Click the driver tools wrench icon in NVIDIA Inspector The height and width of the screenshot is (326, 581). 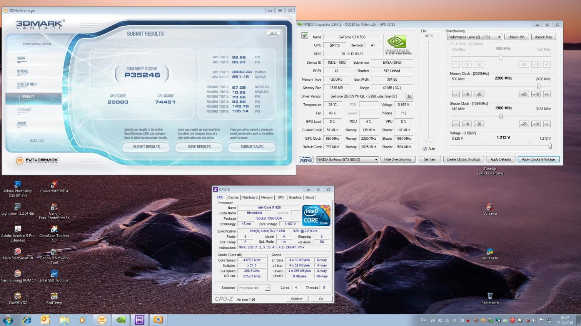pyautogui.click(x=409, y=96)
